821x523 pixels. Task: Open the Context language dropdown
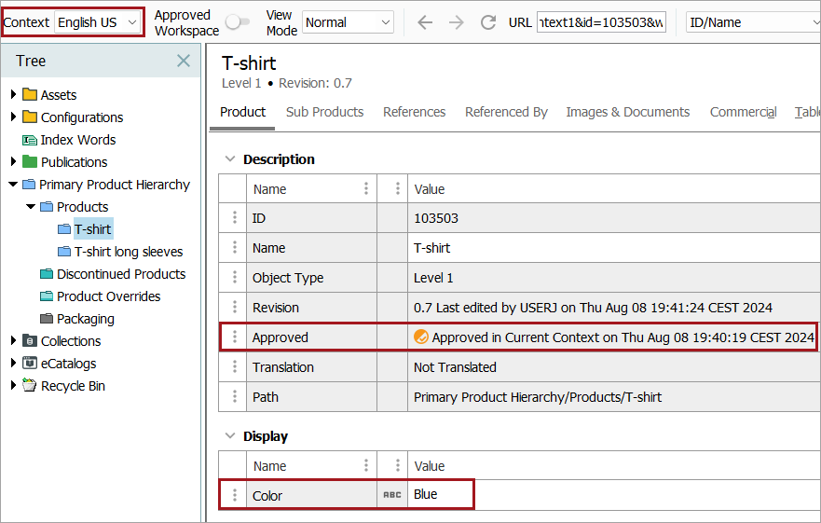pos(98,22)
